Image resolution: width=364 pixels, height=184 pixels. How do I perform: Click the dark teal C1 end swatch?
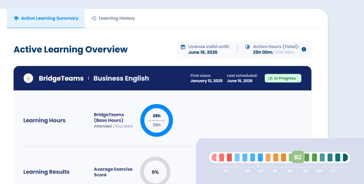pos(345,157)
